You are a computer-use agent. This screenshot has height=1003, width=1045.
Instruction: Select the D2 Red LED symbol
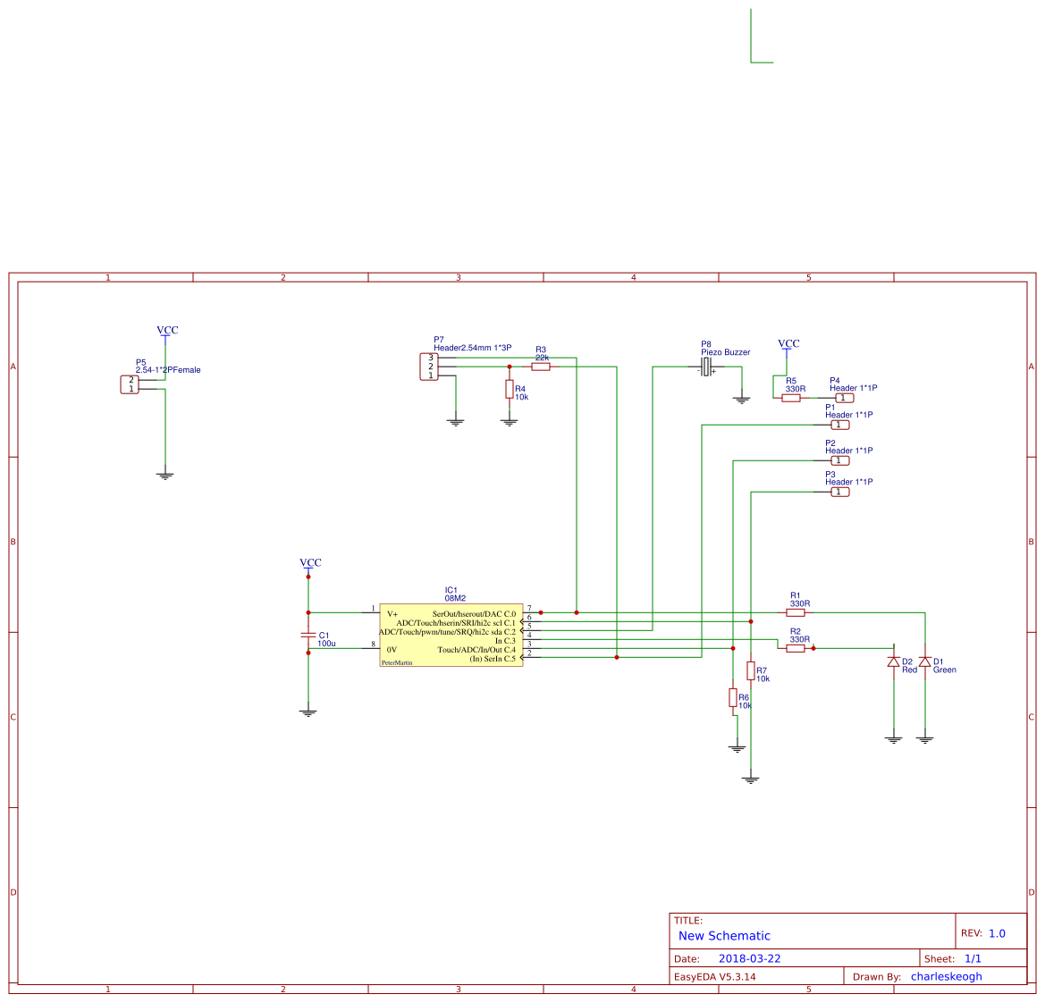click(894, 662)
